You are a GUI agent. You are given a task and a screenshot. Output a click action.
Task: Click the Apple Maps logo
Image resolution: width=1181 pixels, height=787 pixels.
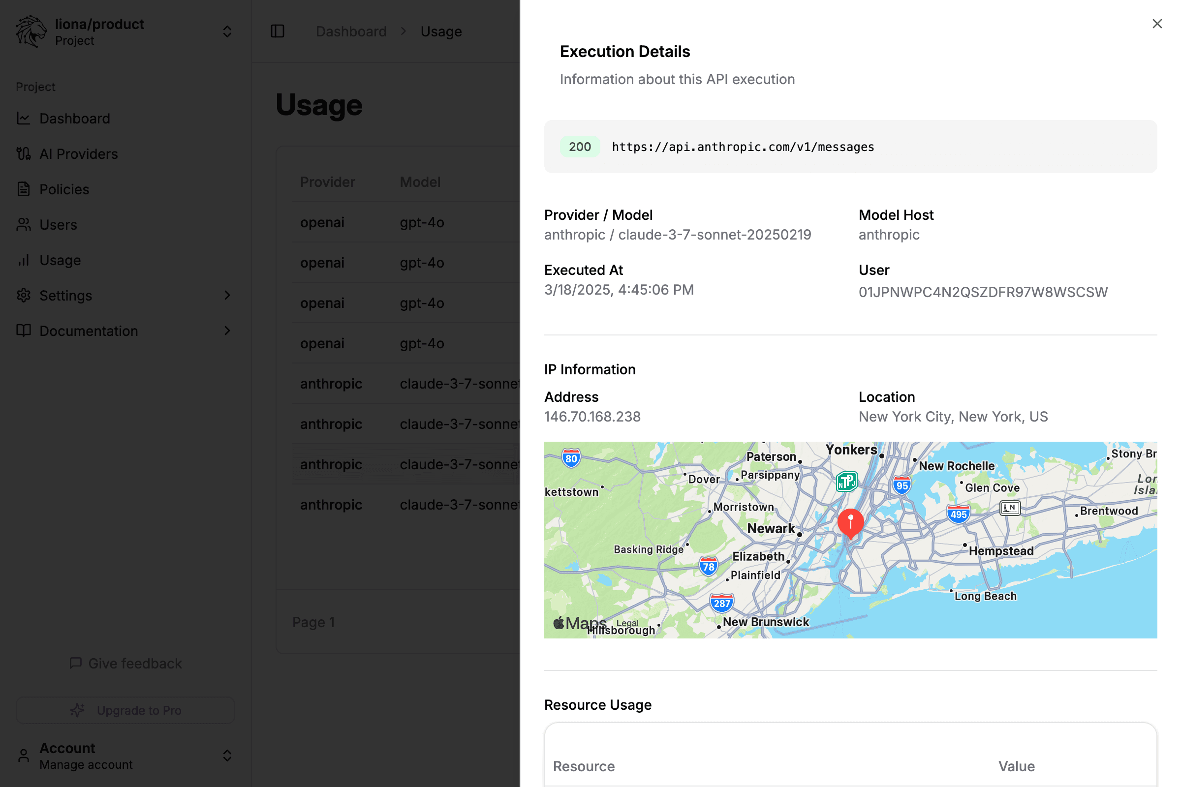point(579,623)
